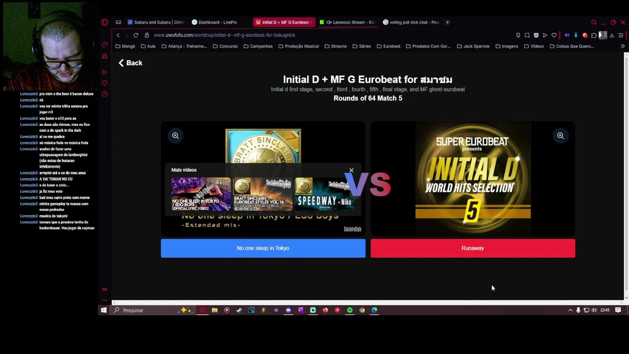Open the GX Control sidebar icon
Image resolution: width=629 pixels, height=354 pixels.
point(105,45)
